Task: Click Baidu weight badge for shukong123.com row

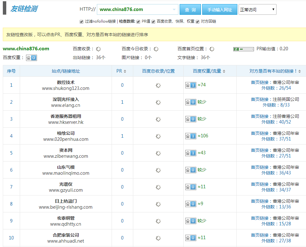Action: (191, 85)
